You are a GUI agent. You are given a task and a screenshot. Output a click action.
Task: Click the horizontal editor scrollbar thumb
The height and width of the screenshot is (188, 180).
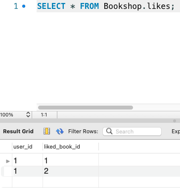[86, 108]
